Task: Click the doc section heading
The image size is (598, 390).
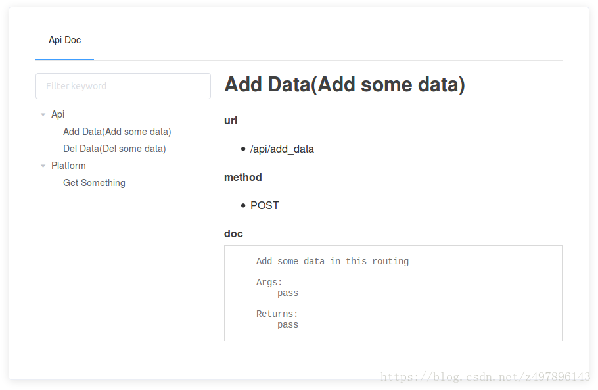Action: click(x=233, y=233)
